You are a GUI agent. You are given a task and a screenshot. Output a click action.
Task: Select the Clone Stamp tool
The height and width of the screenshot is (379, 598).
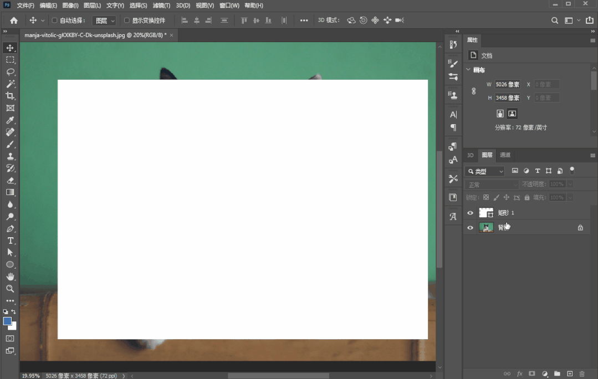11,156
